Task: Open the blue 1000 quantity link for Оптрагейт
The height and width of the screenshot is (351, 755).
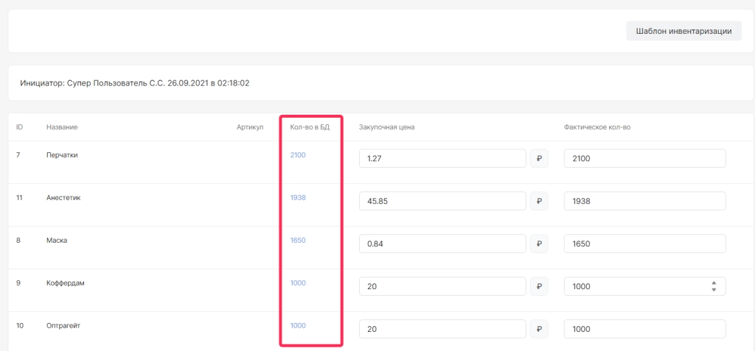Action: coord(298,326)
